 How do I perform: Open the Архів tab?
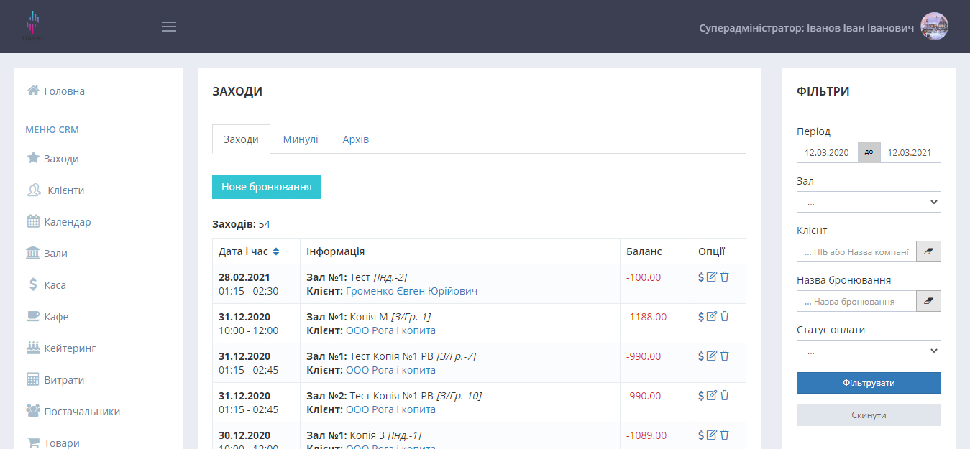(356, 139)
